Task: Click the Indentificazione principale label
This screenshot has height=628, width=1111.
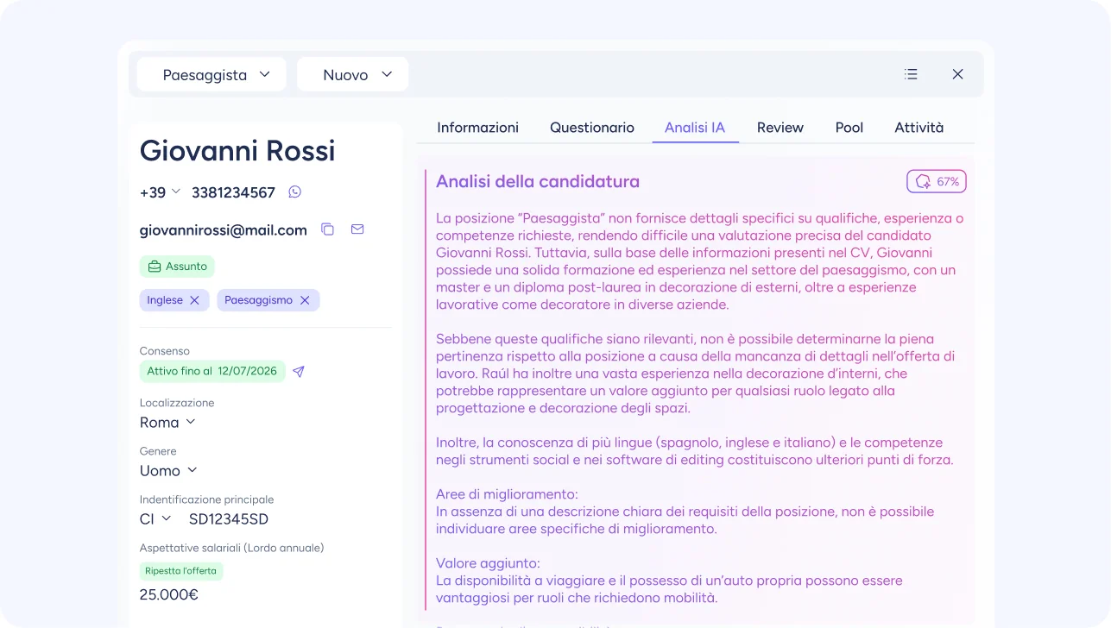Action: click(207, 499)
